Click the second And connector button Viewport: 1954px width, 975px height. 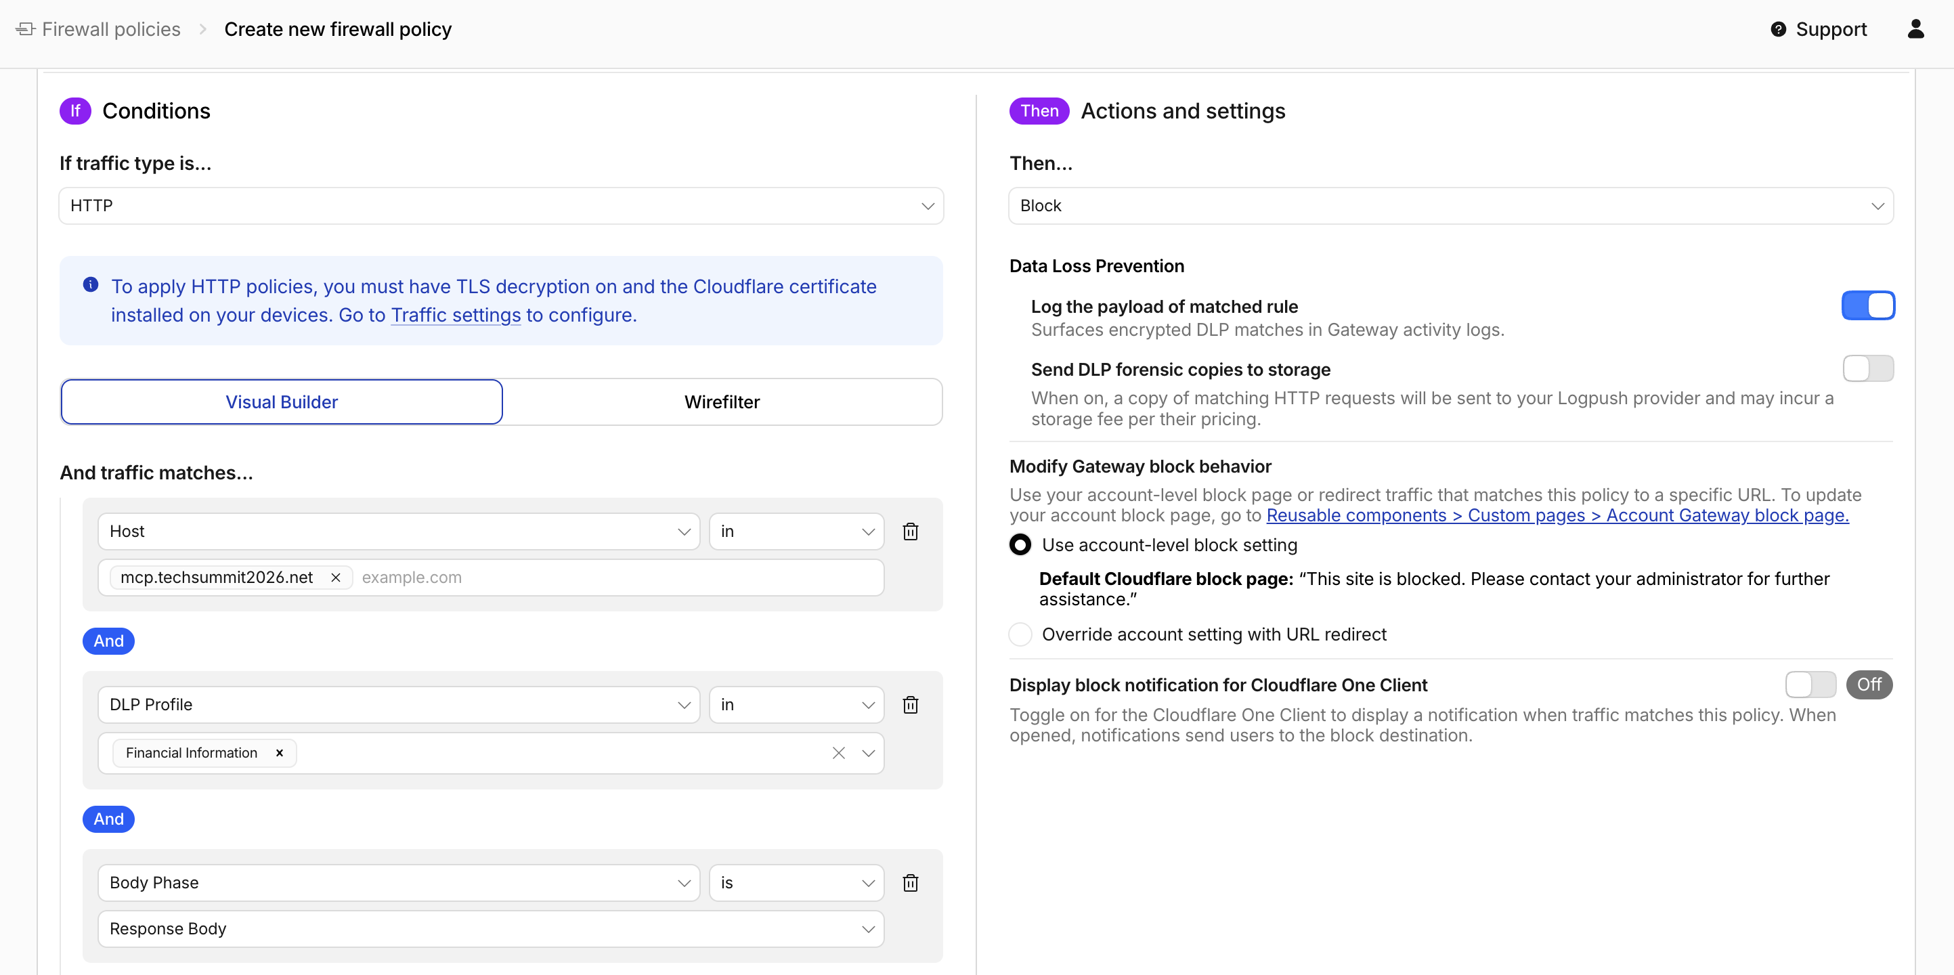[x=108, y=819]
